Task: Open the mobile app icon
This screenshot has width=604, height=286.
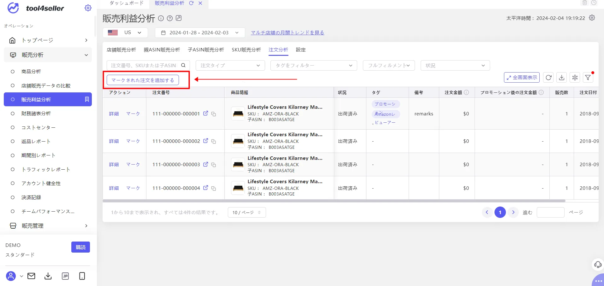Action: pos(82,276)
